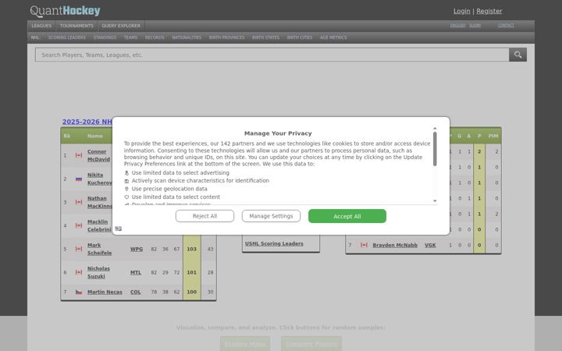The width and height of the screenshot is (562, 351).
Task: Select NATIONALITIES in the NHL submenu
Action: point(187,37)
